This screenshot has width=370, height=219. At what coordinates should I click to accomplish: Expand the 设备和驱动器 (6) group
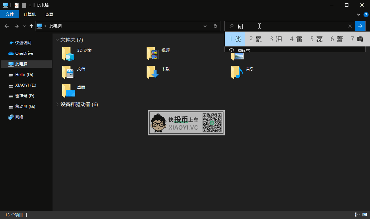[x=57, y=104]
